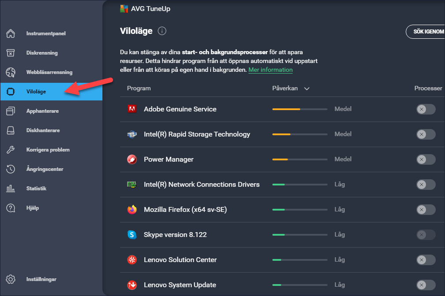445x296 pixels.
Task: Click the Intel Network Connections Drivers icon
Action: pos(132,185)
